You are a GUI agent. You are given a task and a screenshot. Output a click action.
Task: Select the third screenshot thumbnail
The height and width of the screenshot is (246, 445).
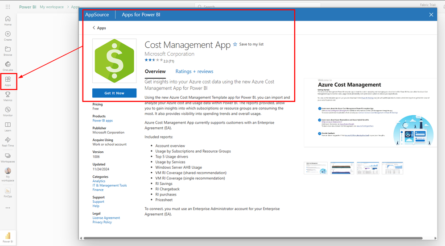(368, 168)
